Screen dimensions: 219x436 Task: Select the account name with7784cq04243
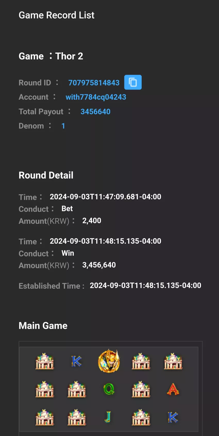point(96,97)
